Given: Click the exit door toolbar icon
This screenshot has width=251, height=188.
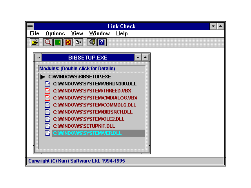Looking at the screenshot, I should (92, 42).
